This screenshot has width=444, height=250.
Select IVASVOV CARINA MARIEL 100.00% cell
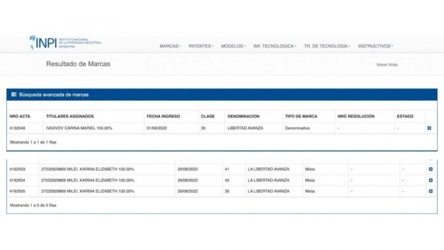[79, 128]
